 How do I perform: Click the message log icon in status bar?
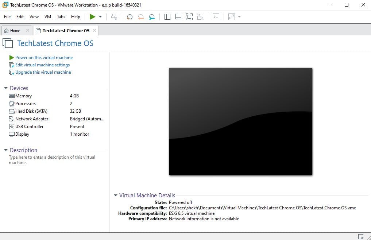coord(360,236)
